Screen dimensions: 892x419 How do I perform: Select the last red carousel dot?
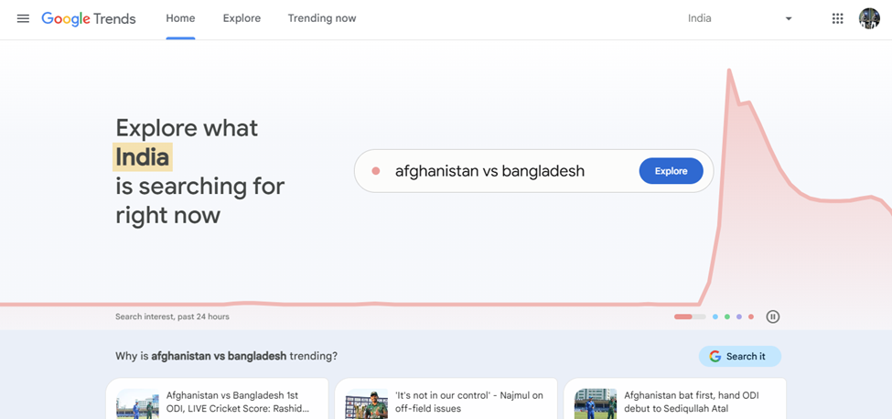[x=751, y=317]
